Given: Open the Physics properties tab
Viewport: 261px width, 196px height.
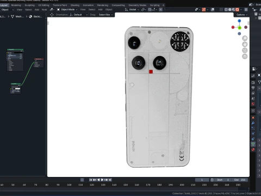Looking at the screenshot, I should coord(253,133).
